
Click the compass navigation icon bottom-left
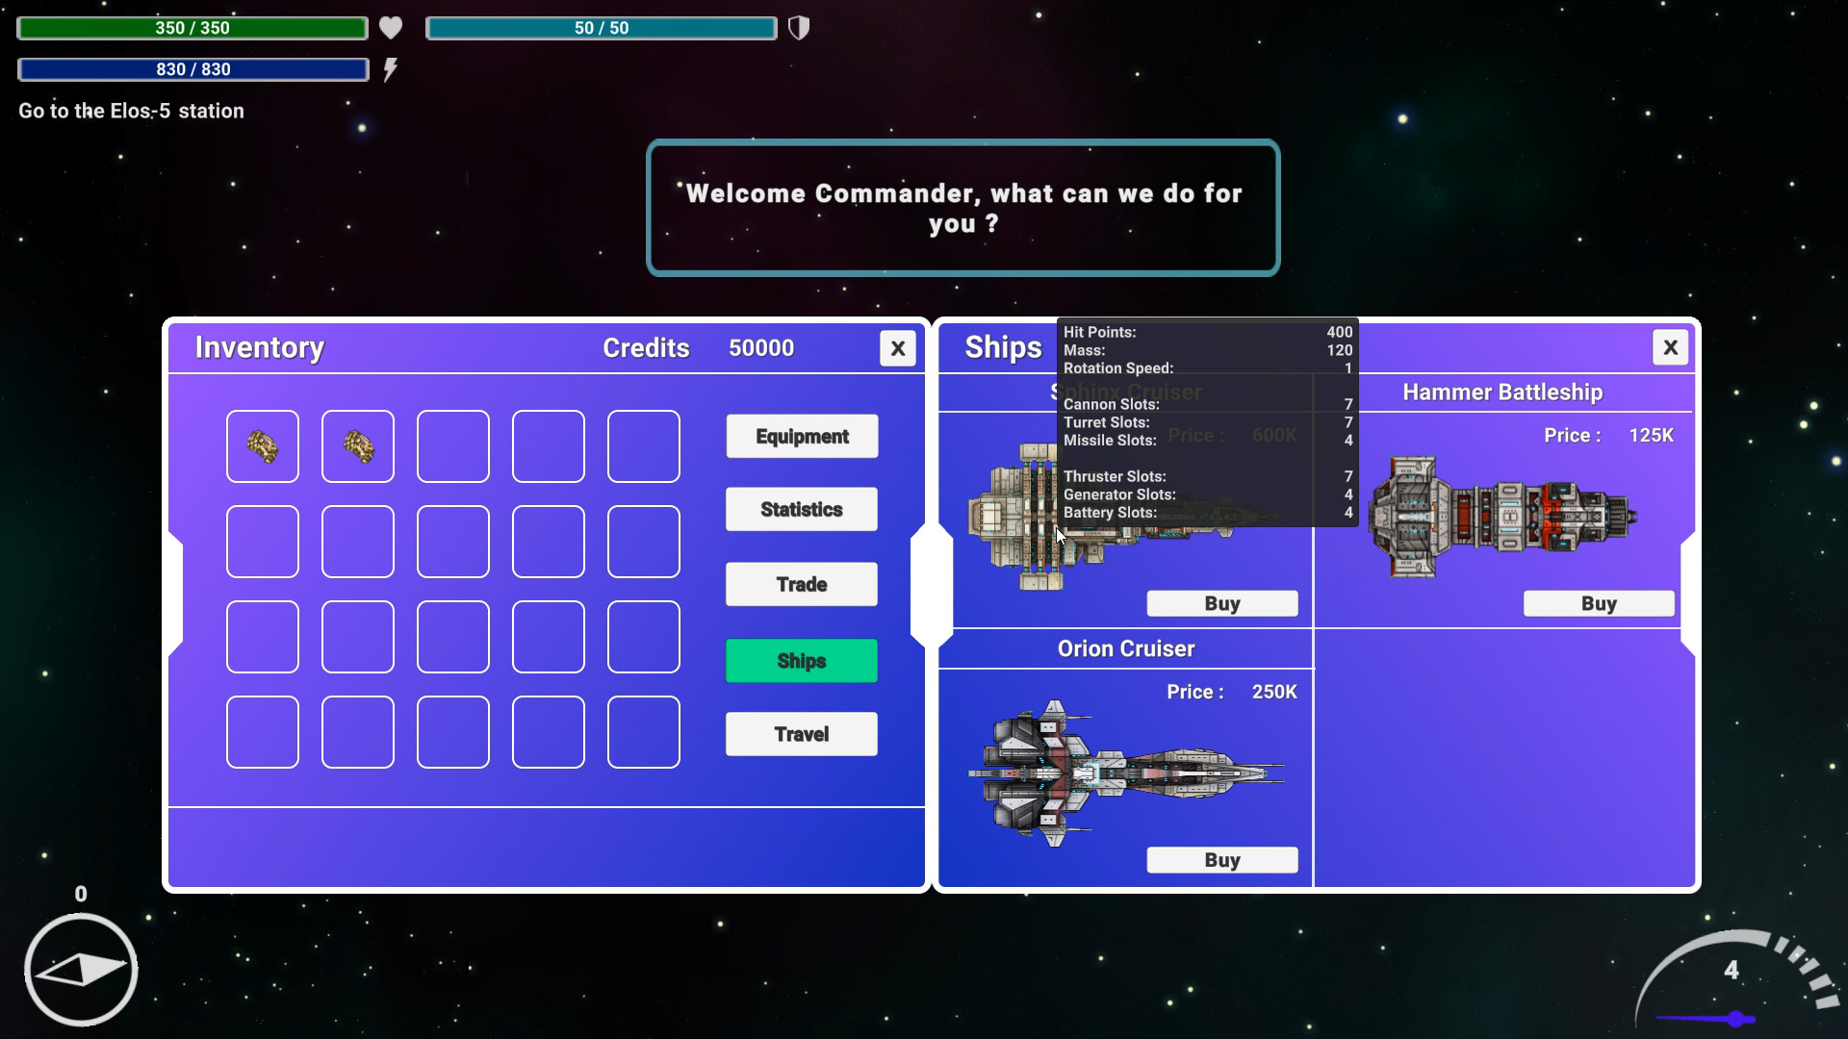(81, 967)
